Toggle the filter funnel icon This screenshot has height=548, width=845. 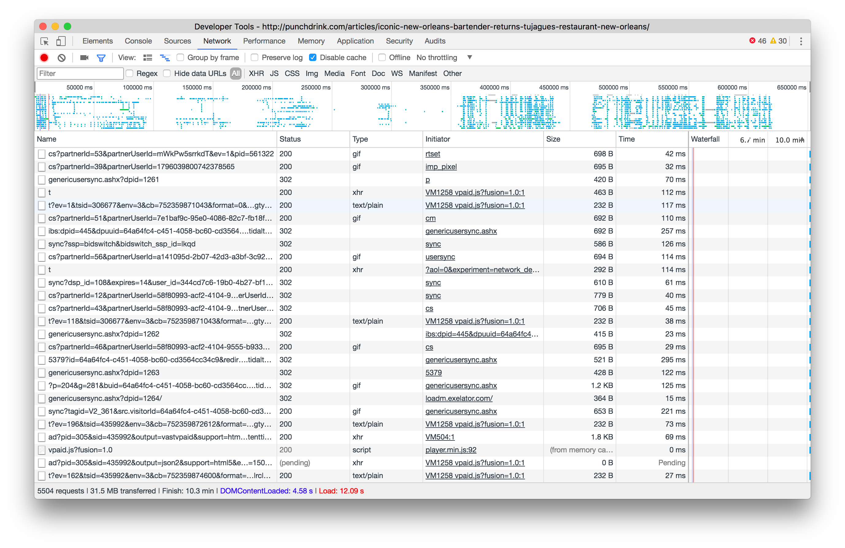[101, 58]
